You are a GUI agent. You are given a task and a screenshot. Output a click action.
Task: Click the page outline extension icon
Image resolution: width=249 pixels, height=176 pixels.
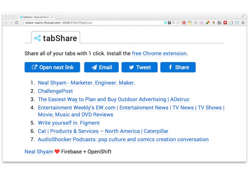click(231, 23)
